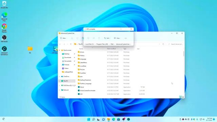The width and height of the screenshot is (217, 122).
Task: Expand the Network tree node
Action: coord(60,90)
